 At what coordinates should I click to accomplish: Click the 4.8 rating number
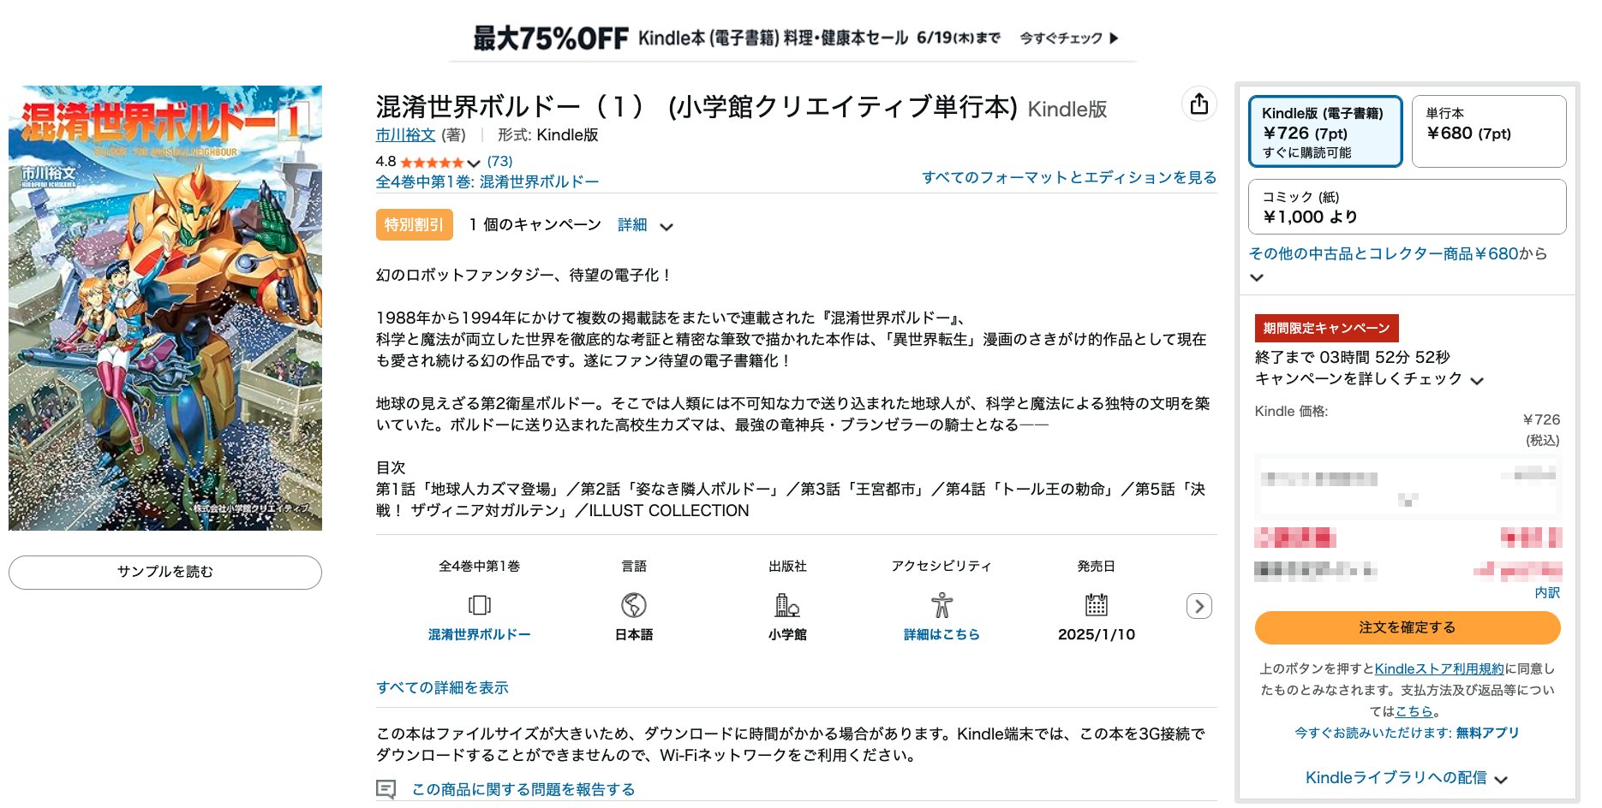pyautogui.click(x=386, y=162)
